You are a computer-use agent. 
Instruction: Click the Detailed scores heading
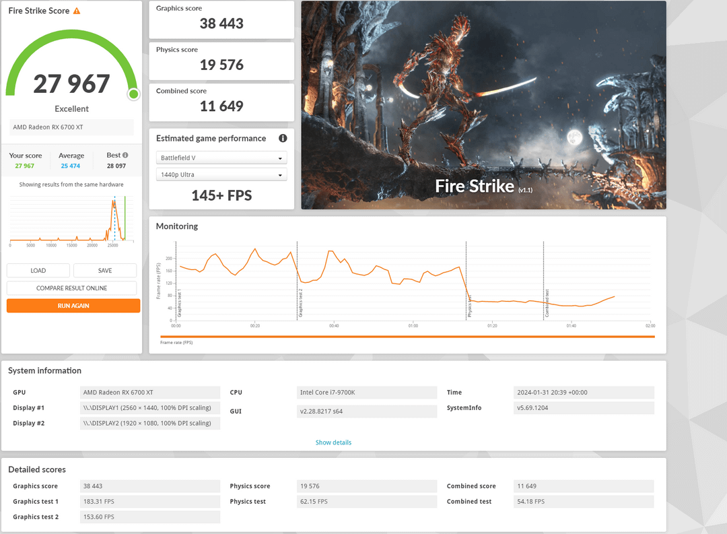tap(37, 469)
